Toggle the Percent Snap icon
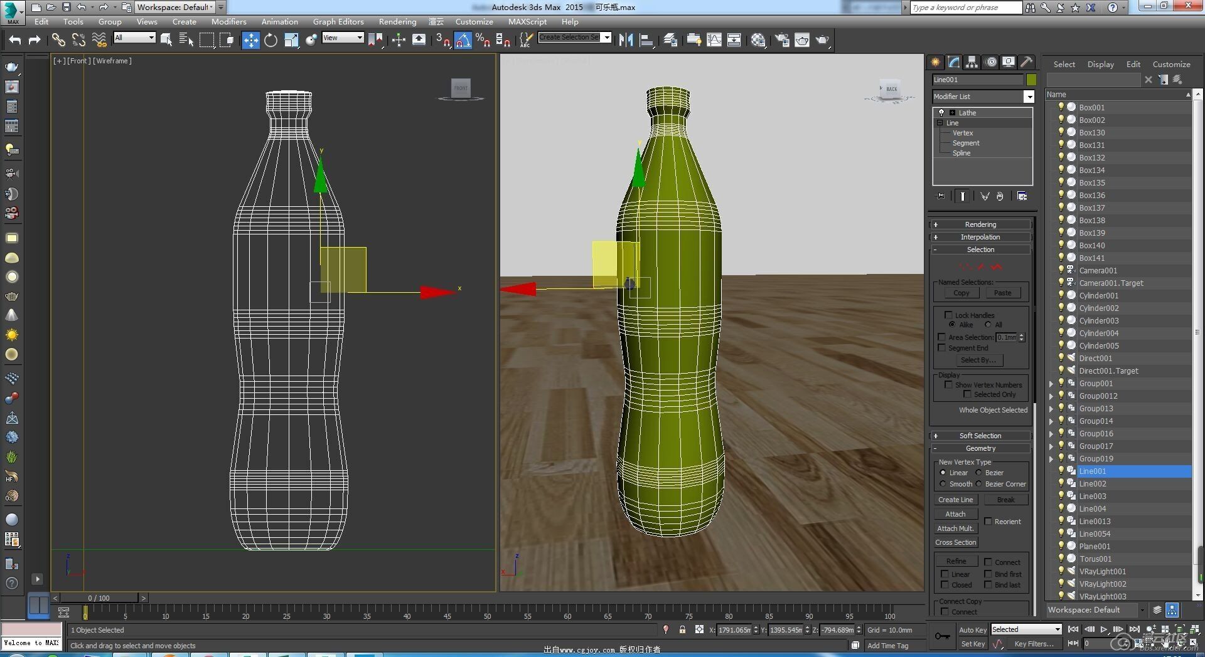This screenshot has height=657, width=1205. pyautogui.click(x=483, y=40)
